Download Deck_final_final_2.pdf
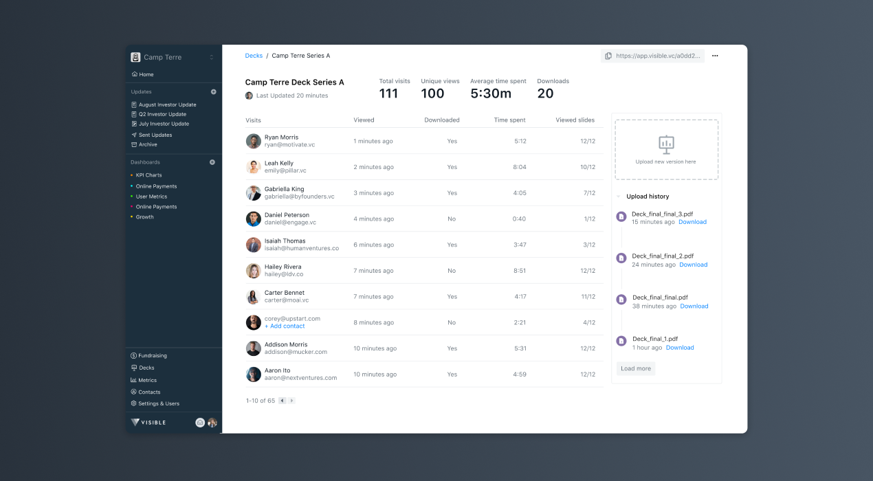 [x=693, y=265]
